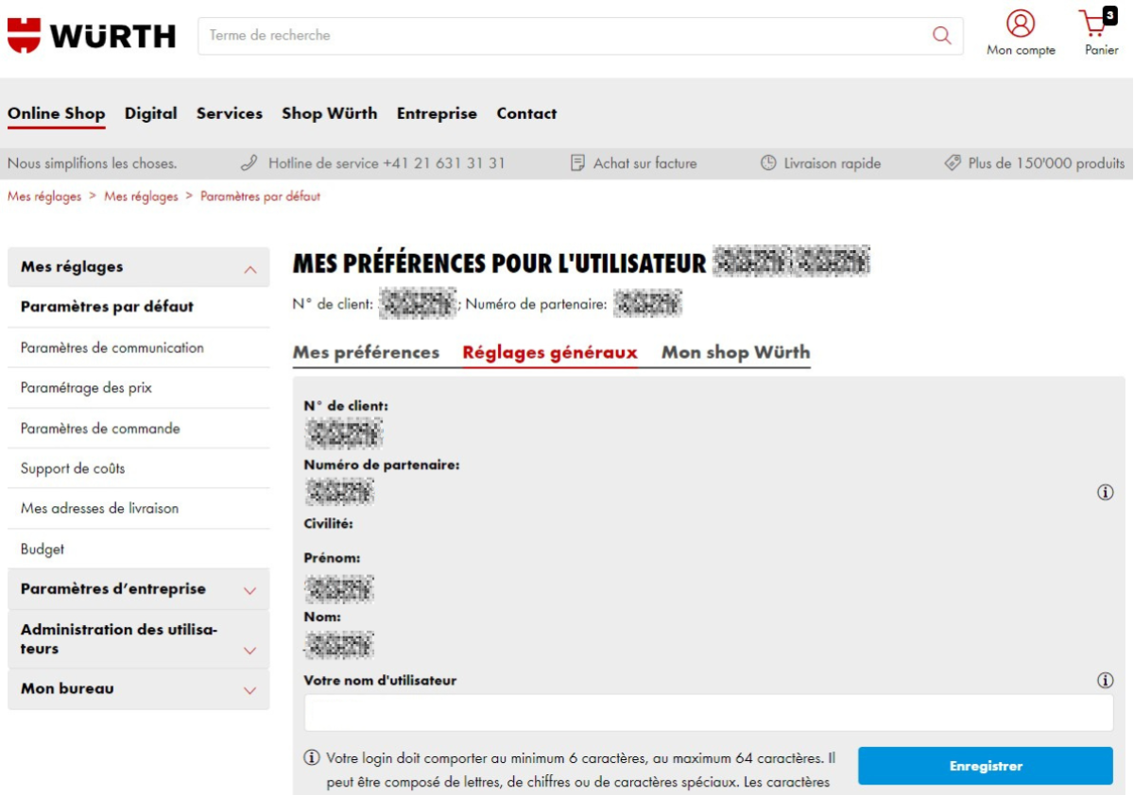Open Mon compte user icon
Screen dimensions: 1134x795
pos(1021,24)
